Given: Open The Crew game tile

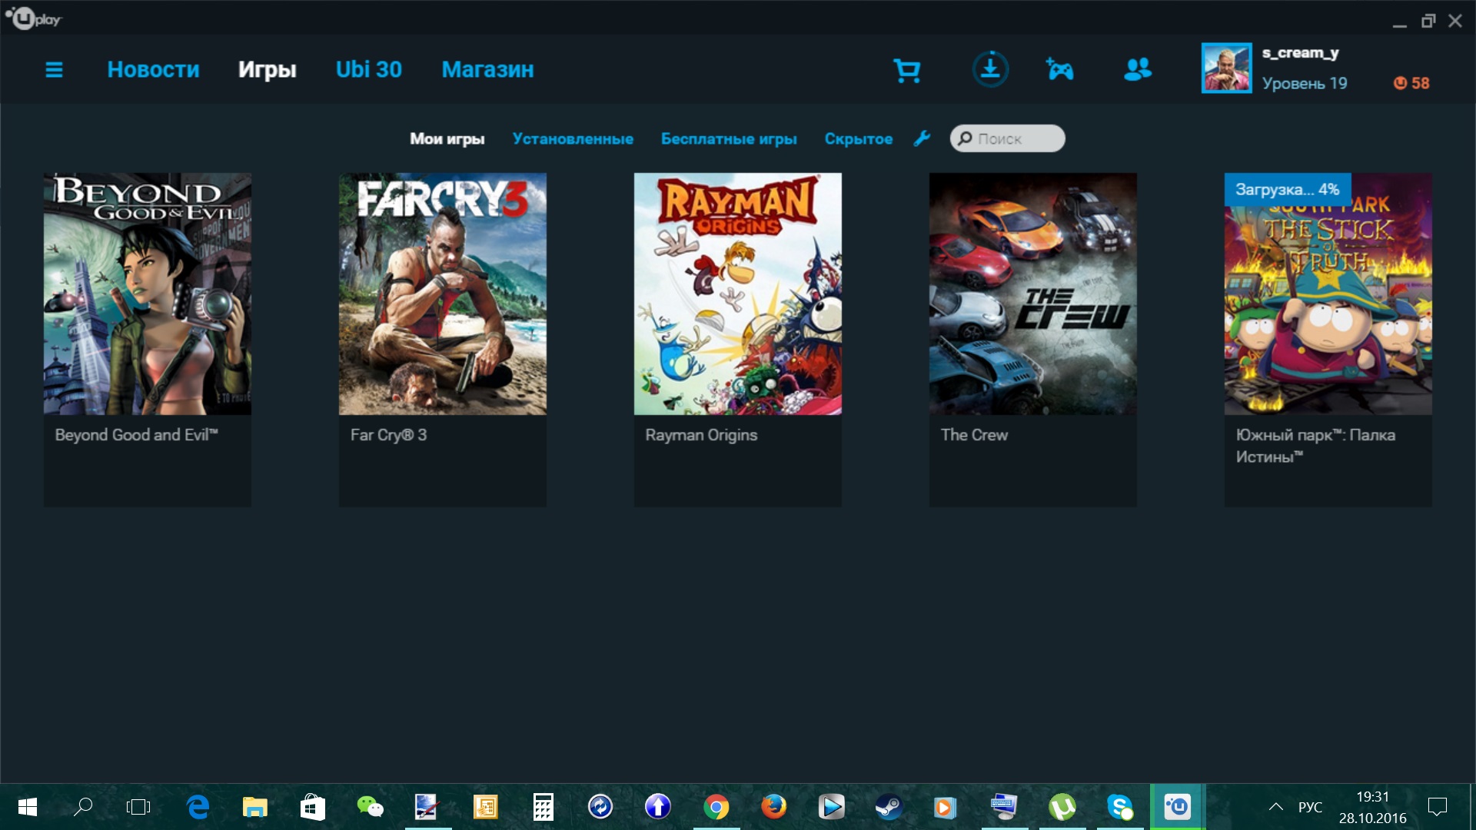Looking at the screenshot, I should coord(1032,294).
